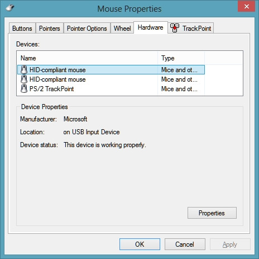Viewport: 259px width, 259px height.
Task: Open the TrackPoint tab
Action: 191,29
